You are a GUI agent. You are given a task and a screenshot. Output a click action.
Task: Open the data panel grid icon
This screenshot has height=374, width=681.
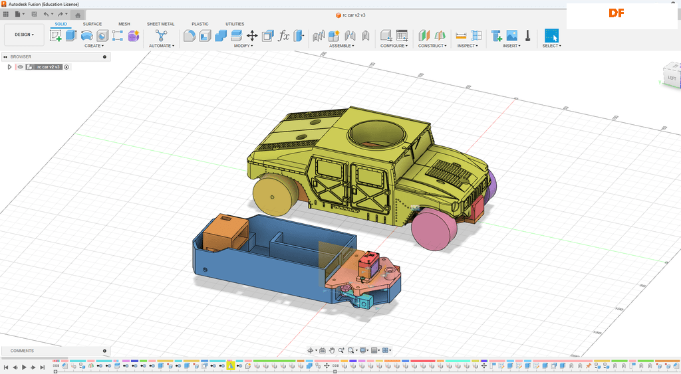coord(5,15)
